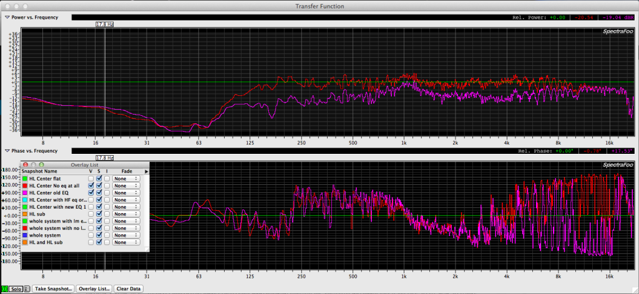The height and width of the screenshot is (294, 639).
Task: Collapse the Power vs. Frequency section
Action: pos(7,17)
